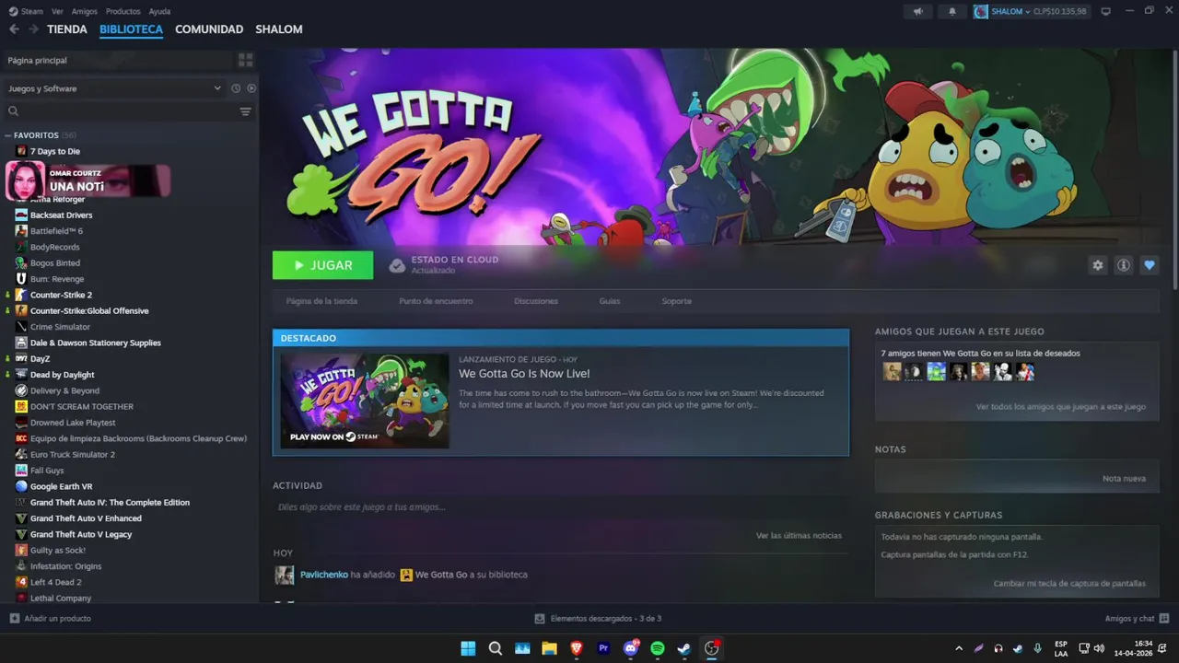Focus the library search field
Viewport: 1179px width, 663px height.
(122, 111)
